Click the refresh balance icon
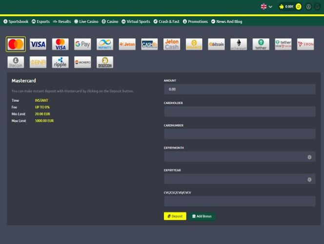Image resolution: width=324 pixels, height=244 pixels. coord(299,7)
